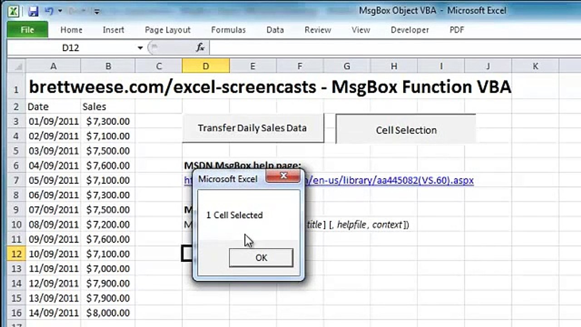Image resolution: width=581 pixels, height=327 pixels.
Task: Undo the last action in Quick Access
Action: coord(49,11)
